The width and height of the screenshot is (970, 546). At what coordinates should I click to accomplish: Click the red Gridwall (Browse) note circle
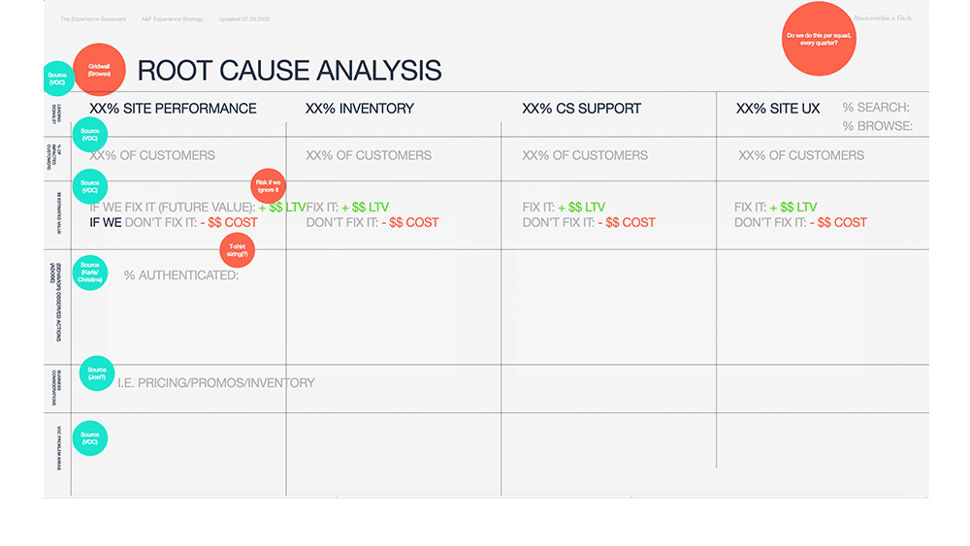pos(100,69)
